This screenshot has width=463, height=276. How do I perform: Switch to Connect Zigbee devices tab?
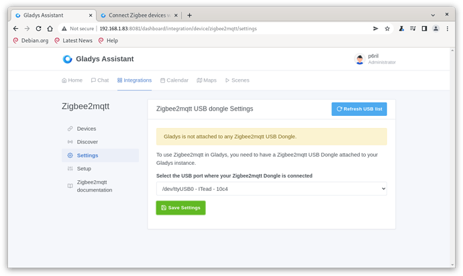[140, 15]
